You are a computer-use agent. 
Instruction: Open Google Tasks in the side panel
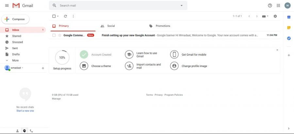coord(289,38)
